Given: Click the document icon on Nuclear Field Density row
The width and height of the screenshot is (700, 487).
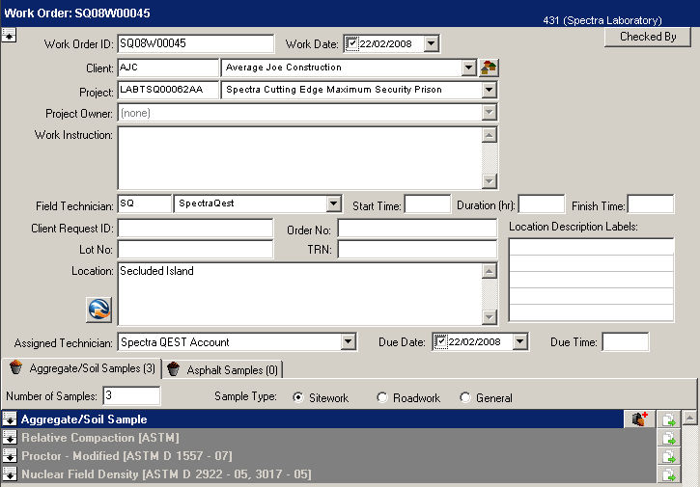Looking at the screenshot, I should pyautogui.click(x=667, y=474).
